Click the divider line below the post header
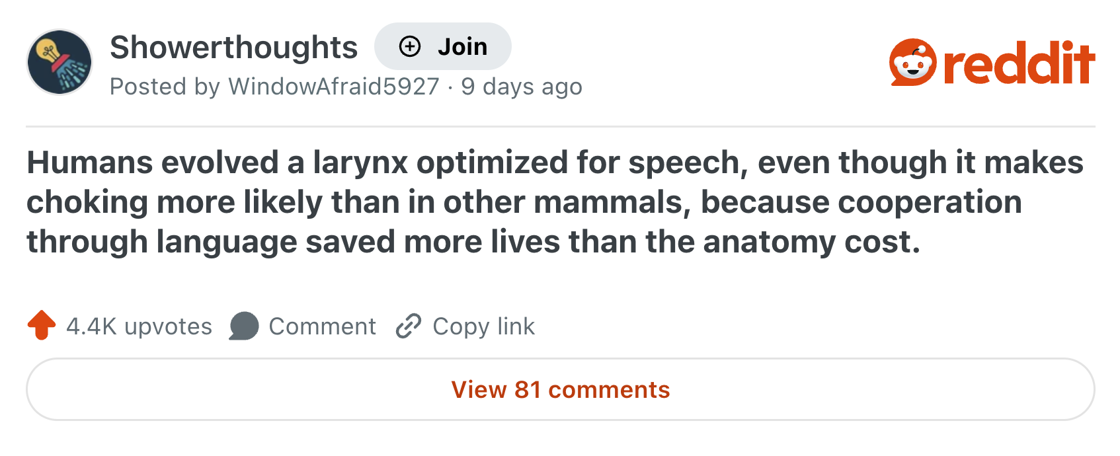Viewport: 1120px width, 456px height. tap(560, 124)
